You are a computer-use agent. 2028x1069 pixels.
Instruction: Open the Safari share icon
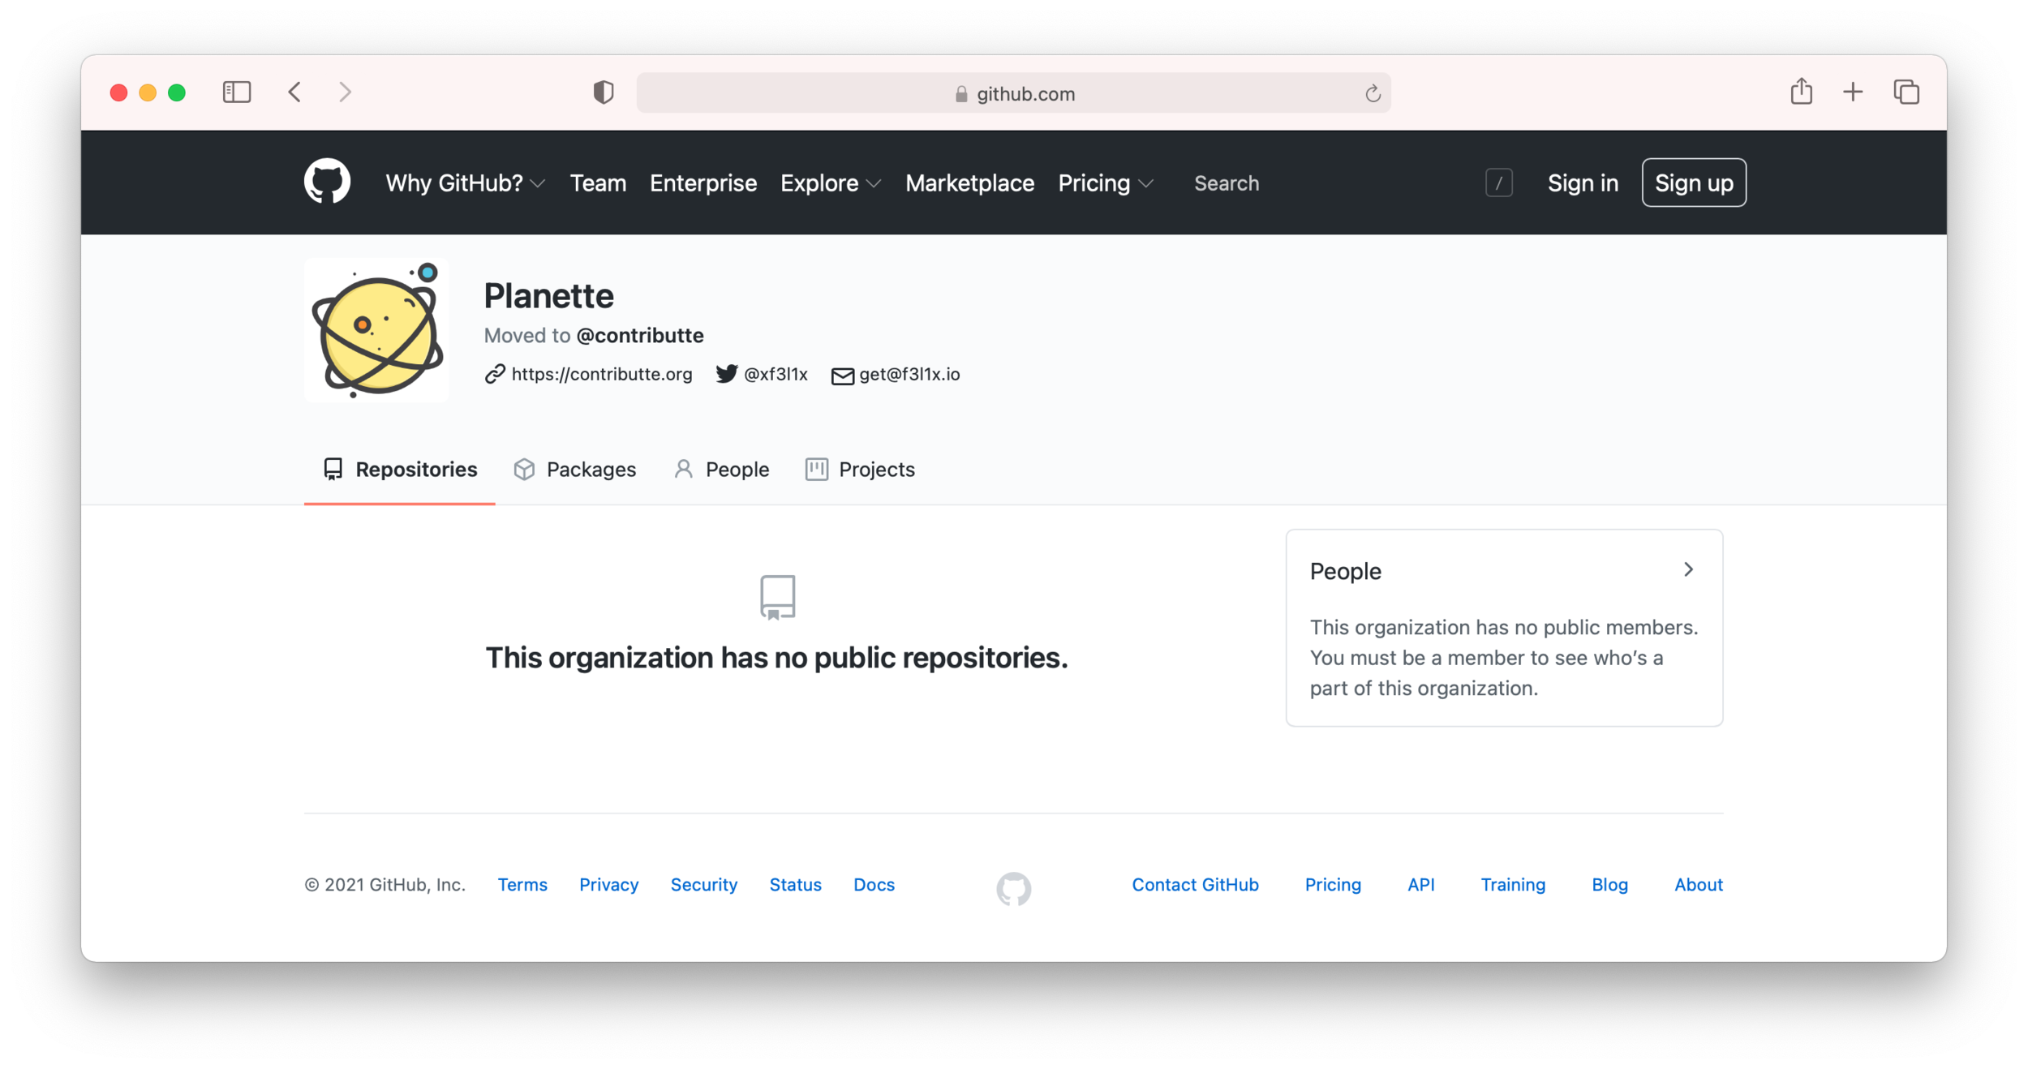tap(1801, 92)
